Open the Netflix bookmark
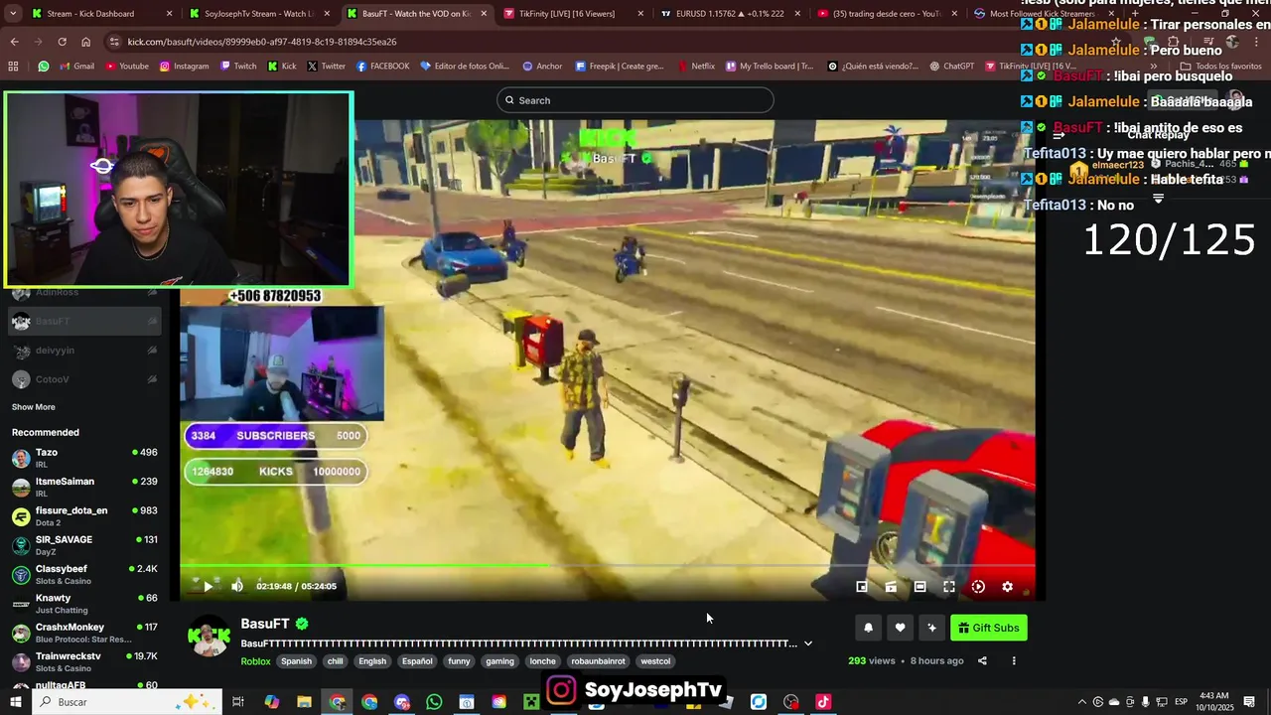1271x715 pixels. click(x=696, y=67)
